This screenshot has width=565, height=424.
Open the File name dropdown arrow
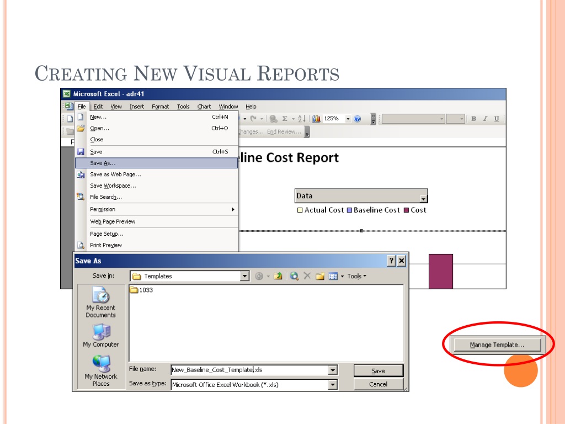[333, 370]
